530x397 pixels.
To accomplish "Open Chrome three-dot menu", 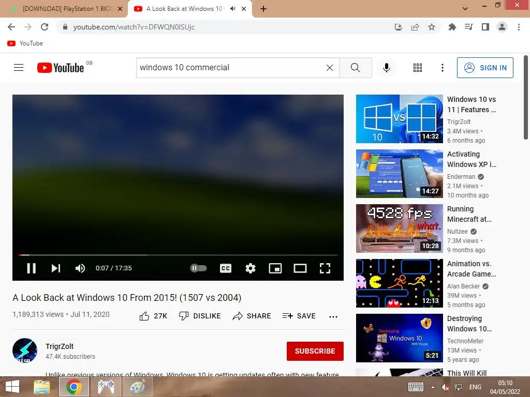I will point(519,27).
